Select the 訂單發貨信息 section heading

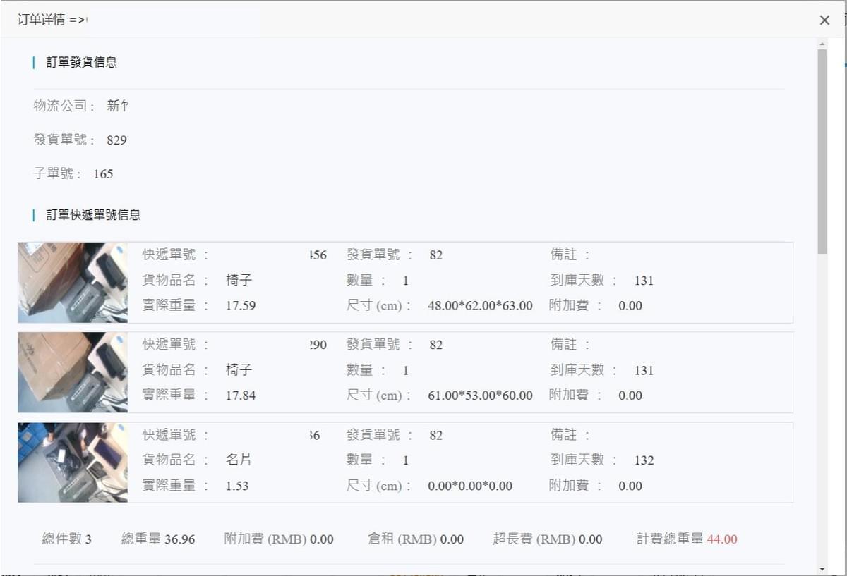tap(82, 62)
